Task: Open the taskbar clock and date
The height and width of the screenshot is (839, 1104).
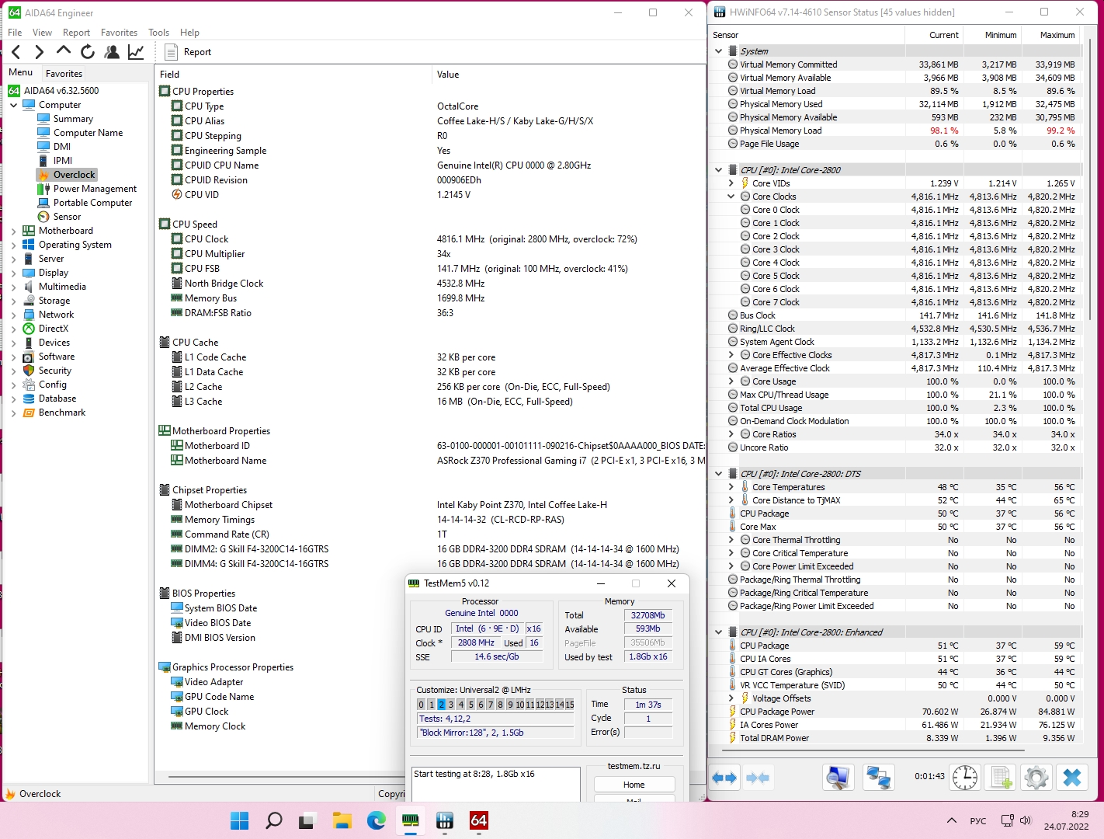Action: pos(1068,820)
